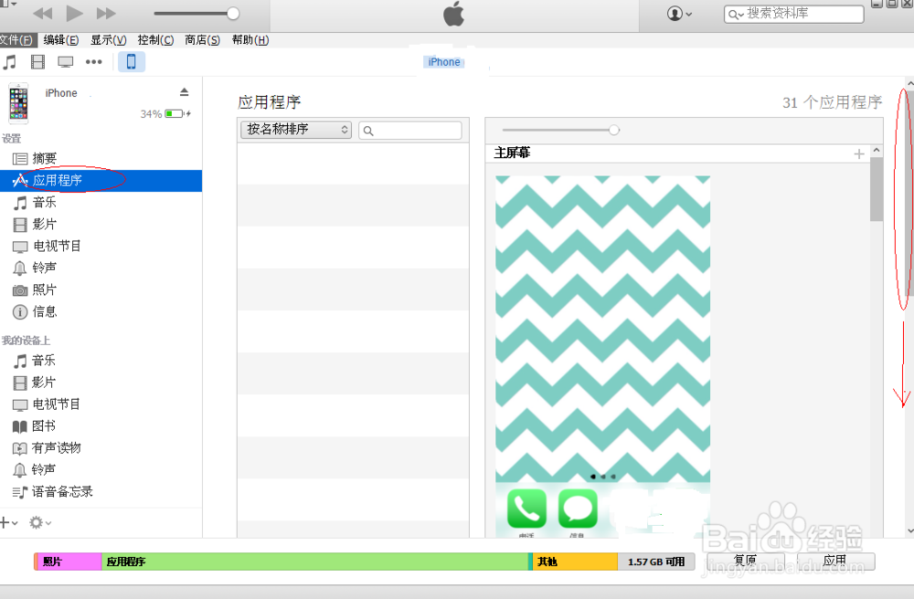Click the 34% battery indicator
This screenshot has width=914, height=599.
pos(165,113)
